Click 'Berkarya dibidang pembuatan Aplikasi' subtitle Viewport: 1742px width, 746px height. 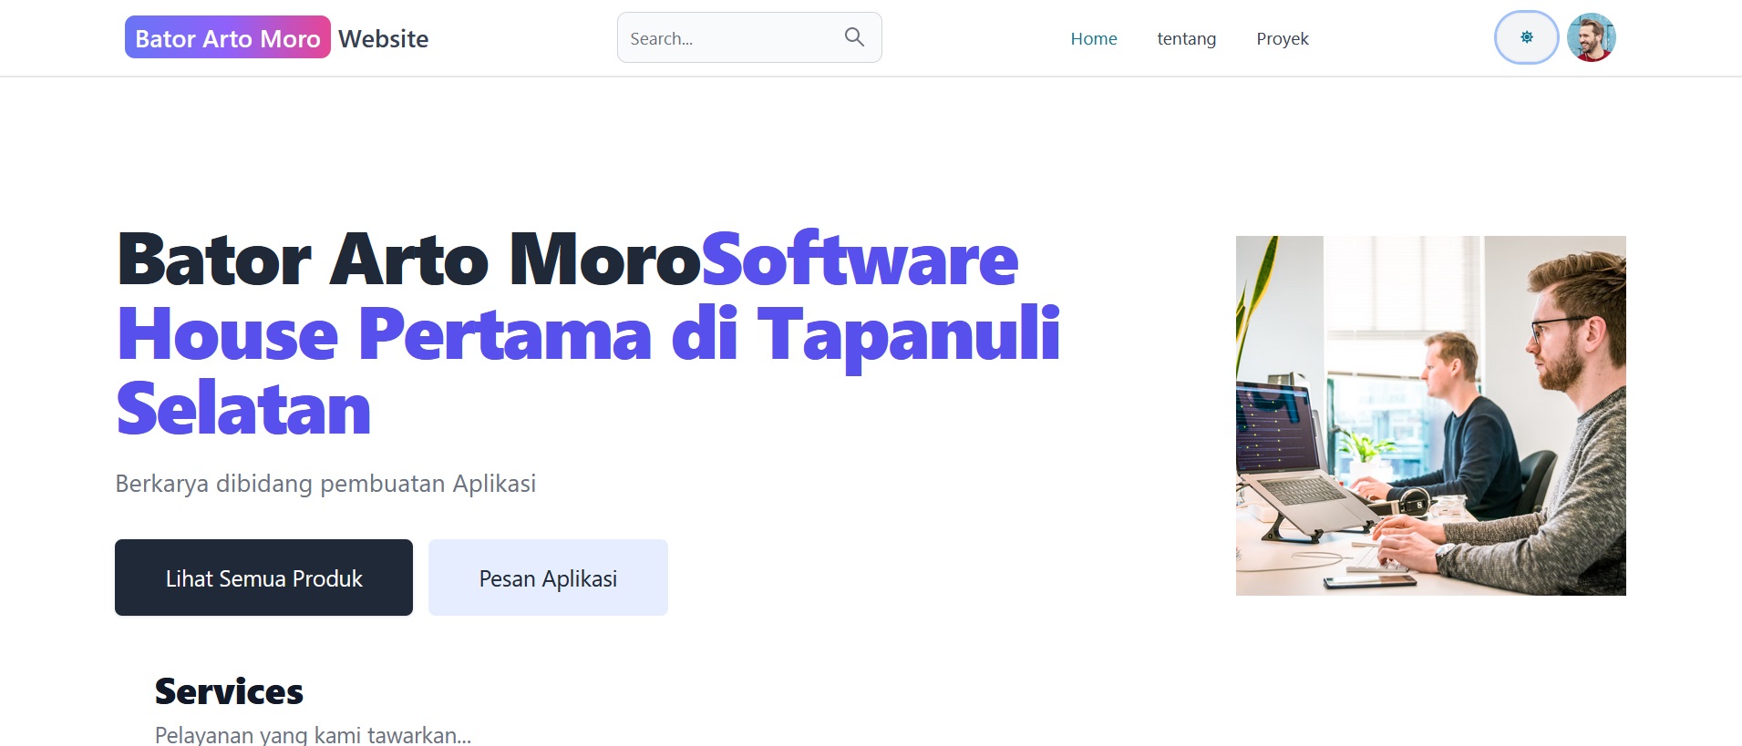(325, 484)
